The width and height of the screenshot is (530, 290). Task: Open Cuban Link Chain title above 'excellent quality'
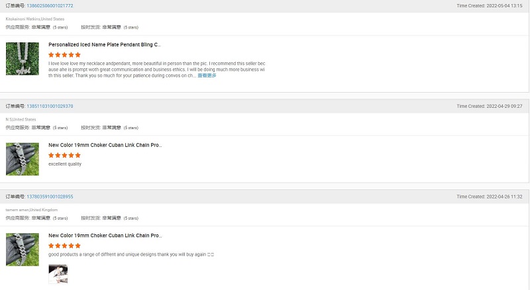coord(105,144)
